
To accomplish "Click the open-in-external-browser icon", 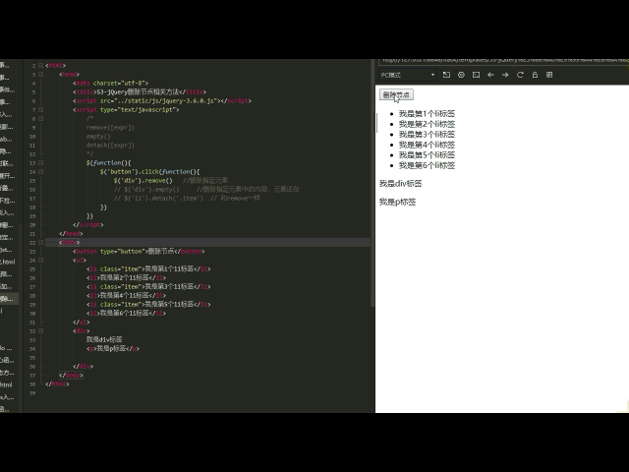I will (446, 75).
